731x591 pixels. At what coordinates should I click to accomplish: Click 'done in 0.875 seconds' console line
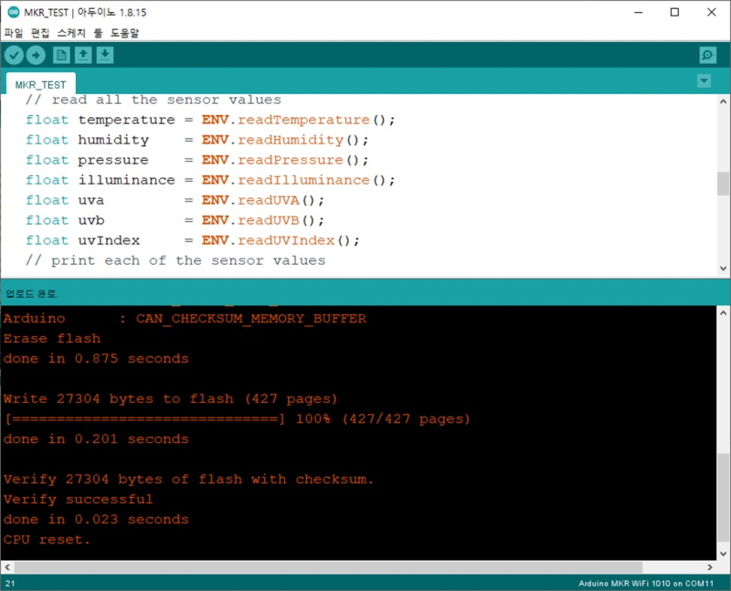(96, 358)
